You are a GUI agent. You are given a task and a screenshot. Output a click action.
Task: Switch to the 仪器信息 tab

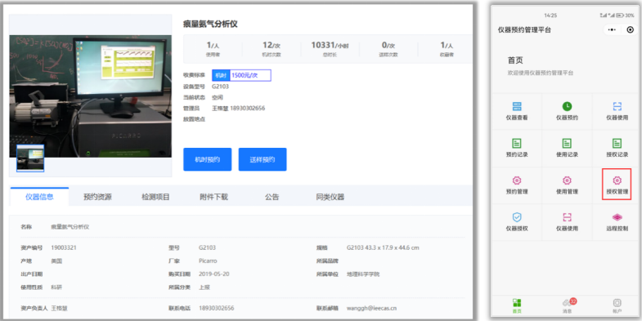tap(39, 197)
